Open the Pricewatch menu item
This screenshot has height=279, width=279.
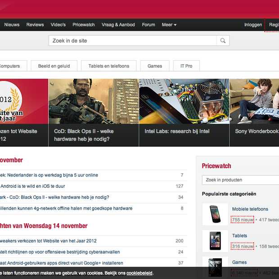83,25
